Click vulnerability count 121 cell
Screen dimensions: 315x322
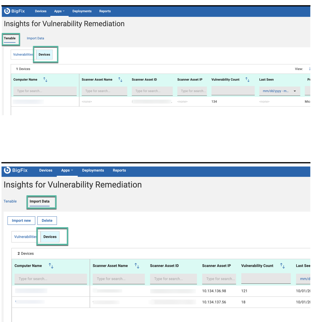244,291
